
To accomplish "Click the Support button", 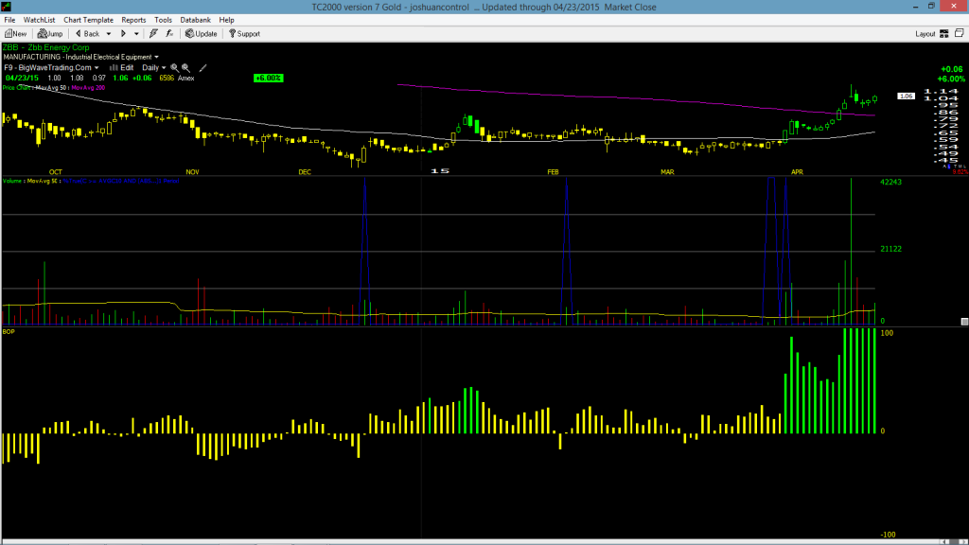I will click(244, 34).
